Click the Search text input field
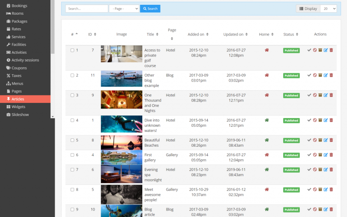347x217 pixels. point(87,9)
